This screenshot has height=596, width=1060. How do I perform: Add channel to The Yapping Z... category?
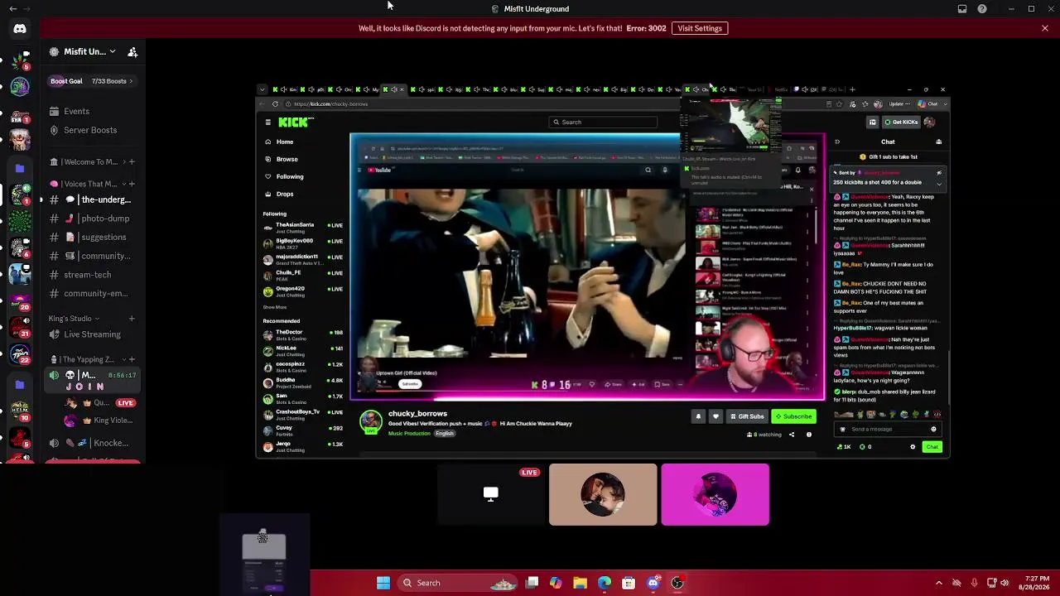point(132,360)
